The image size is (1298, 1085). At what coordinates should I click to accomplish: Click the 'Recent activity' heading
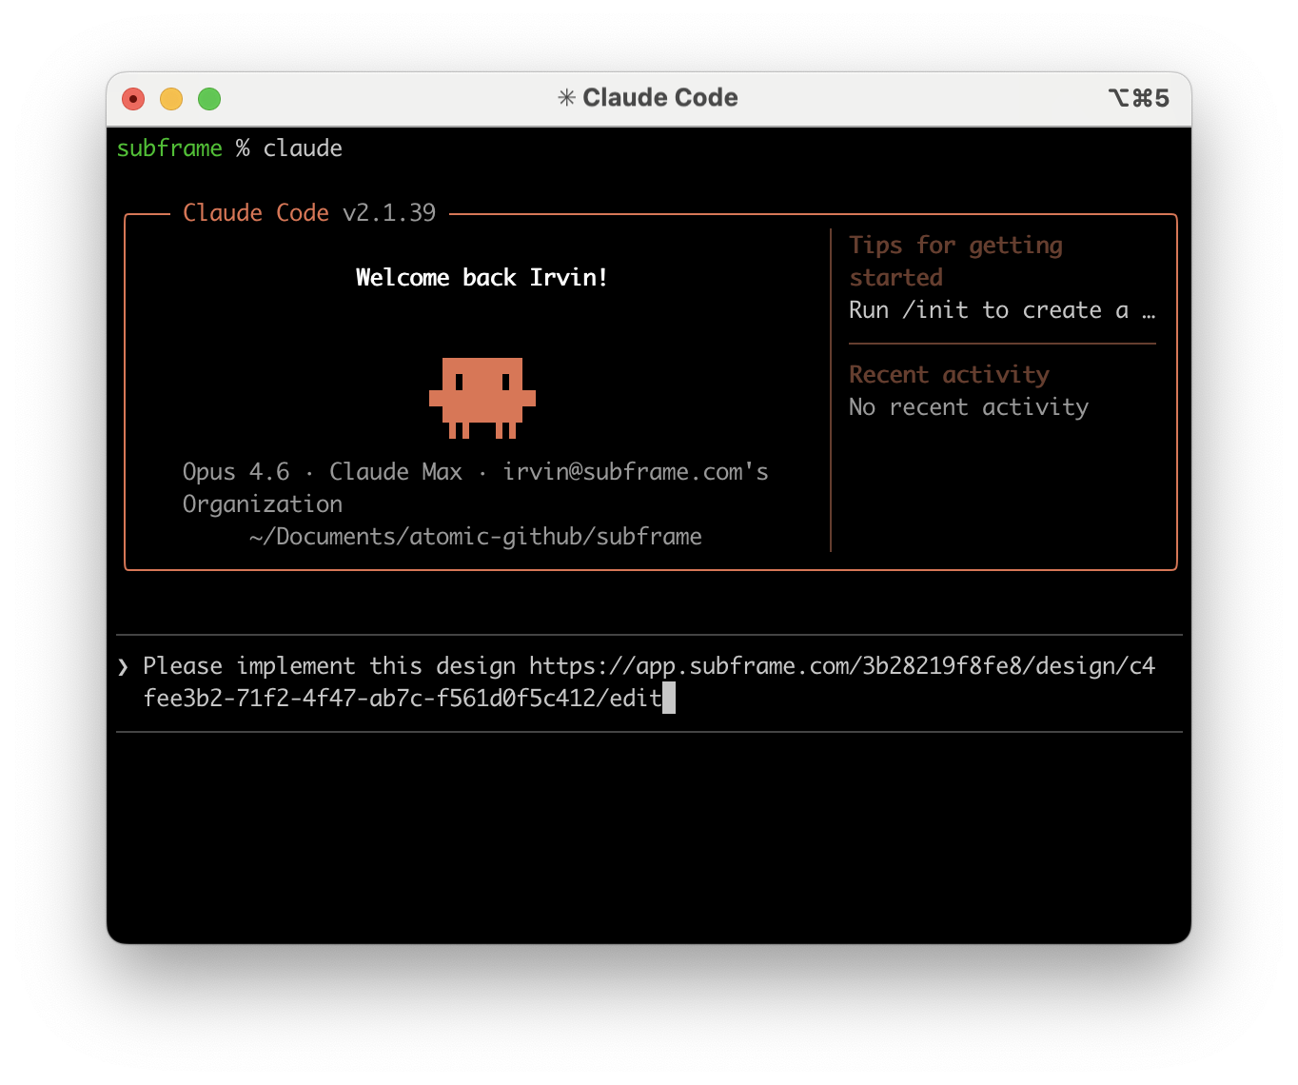tap(949, 375)
